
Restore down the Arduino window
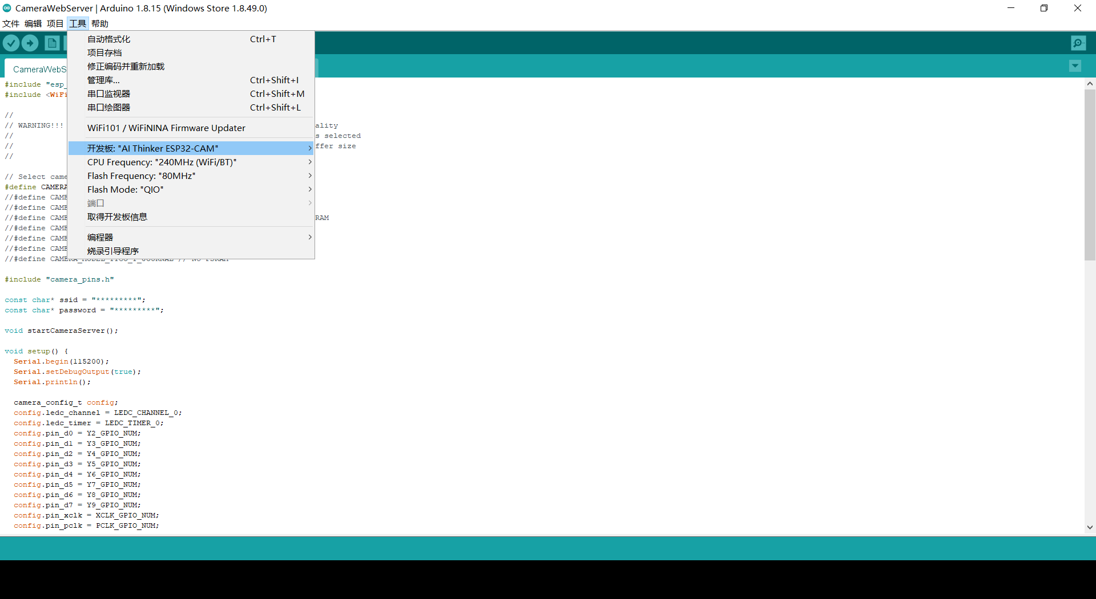point(1044,8)
